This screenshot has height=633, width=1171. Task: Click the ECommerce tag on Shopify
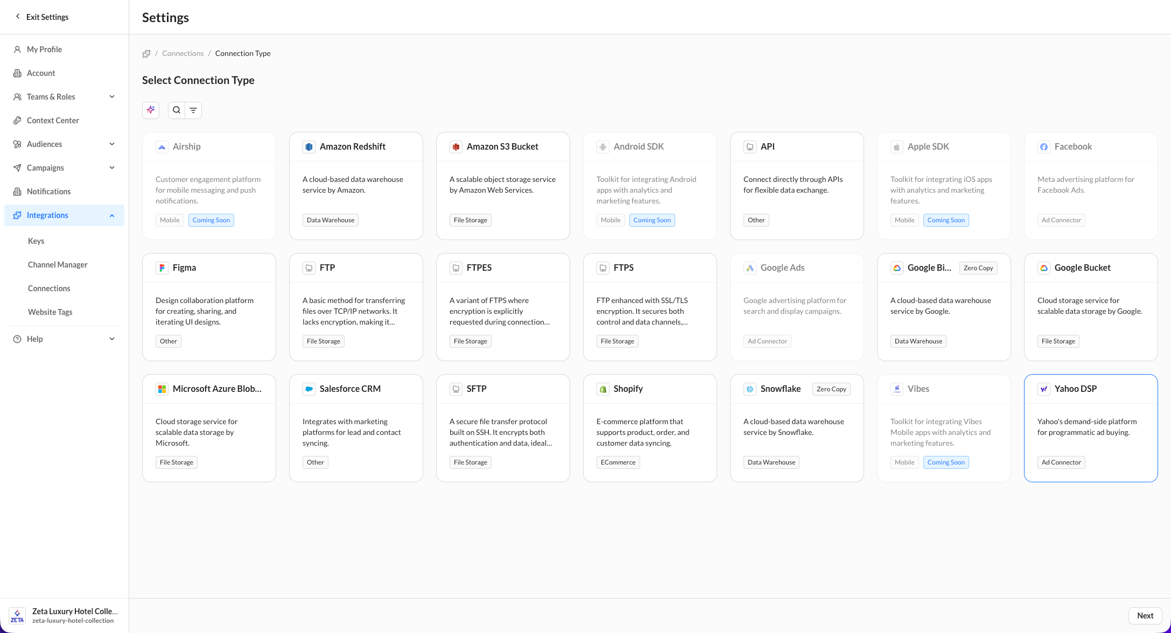(x=618, y=462)
